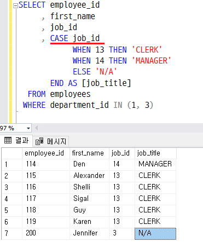Click the ELSE keyword in the query
Screen dimensions: 203x242
pos(82,72)
